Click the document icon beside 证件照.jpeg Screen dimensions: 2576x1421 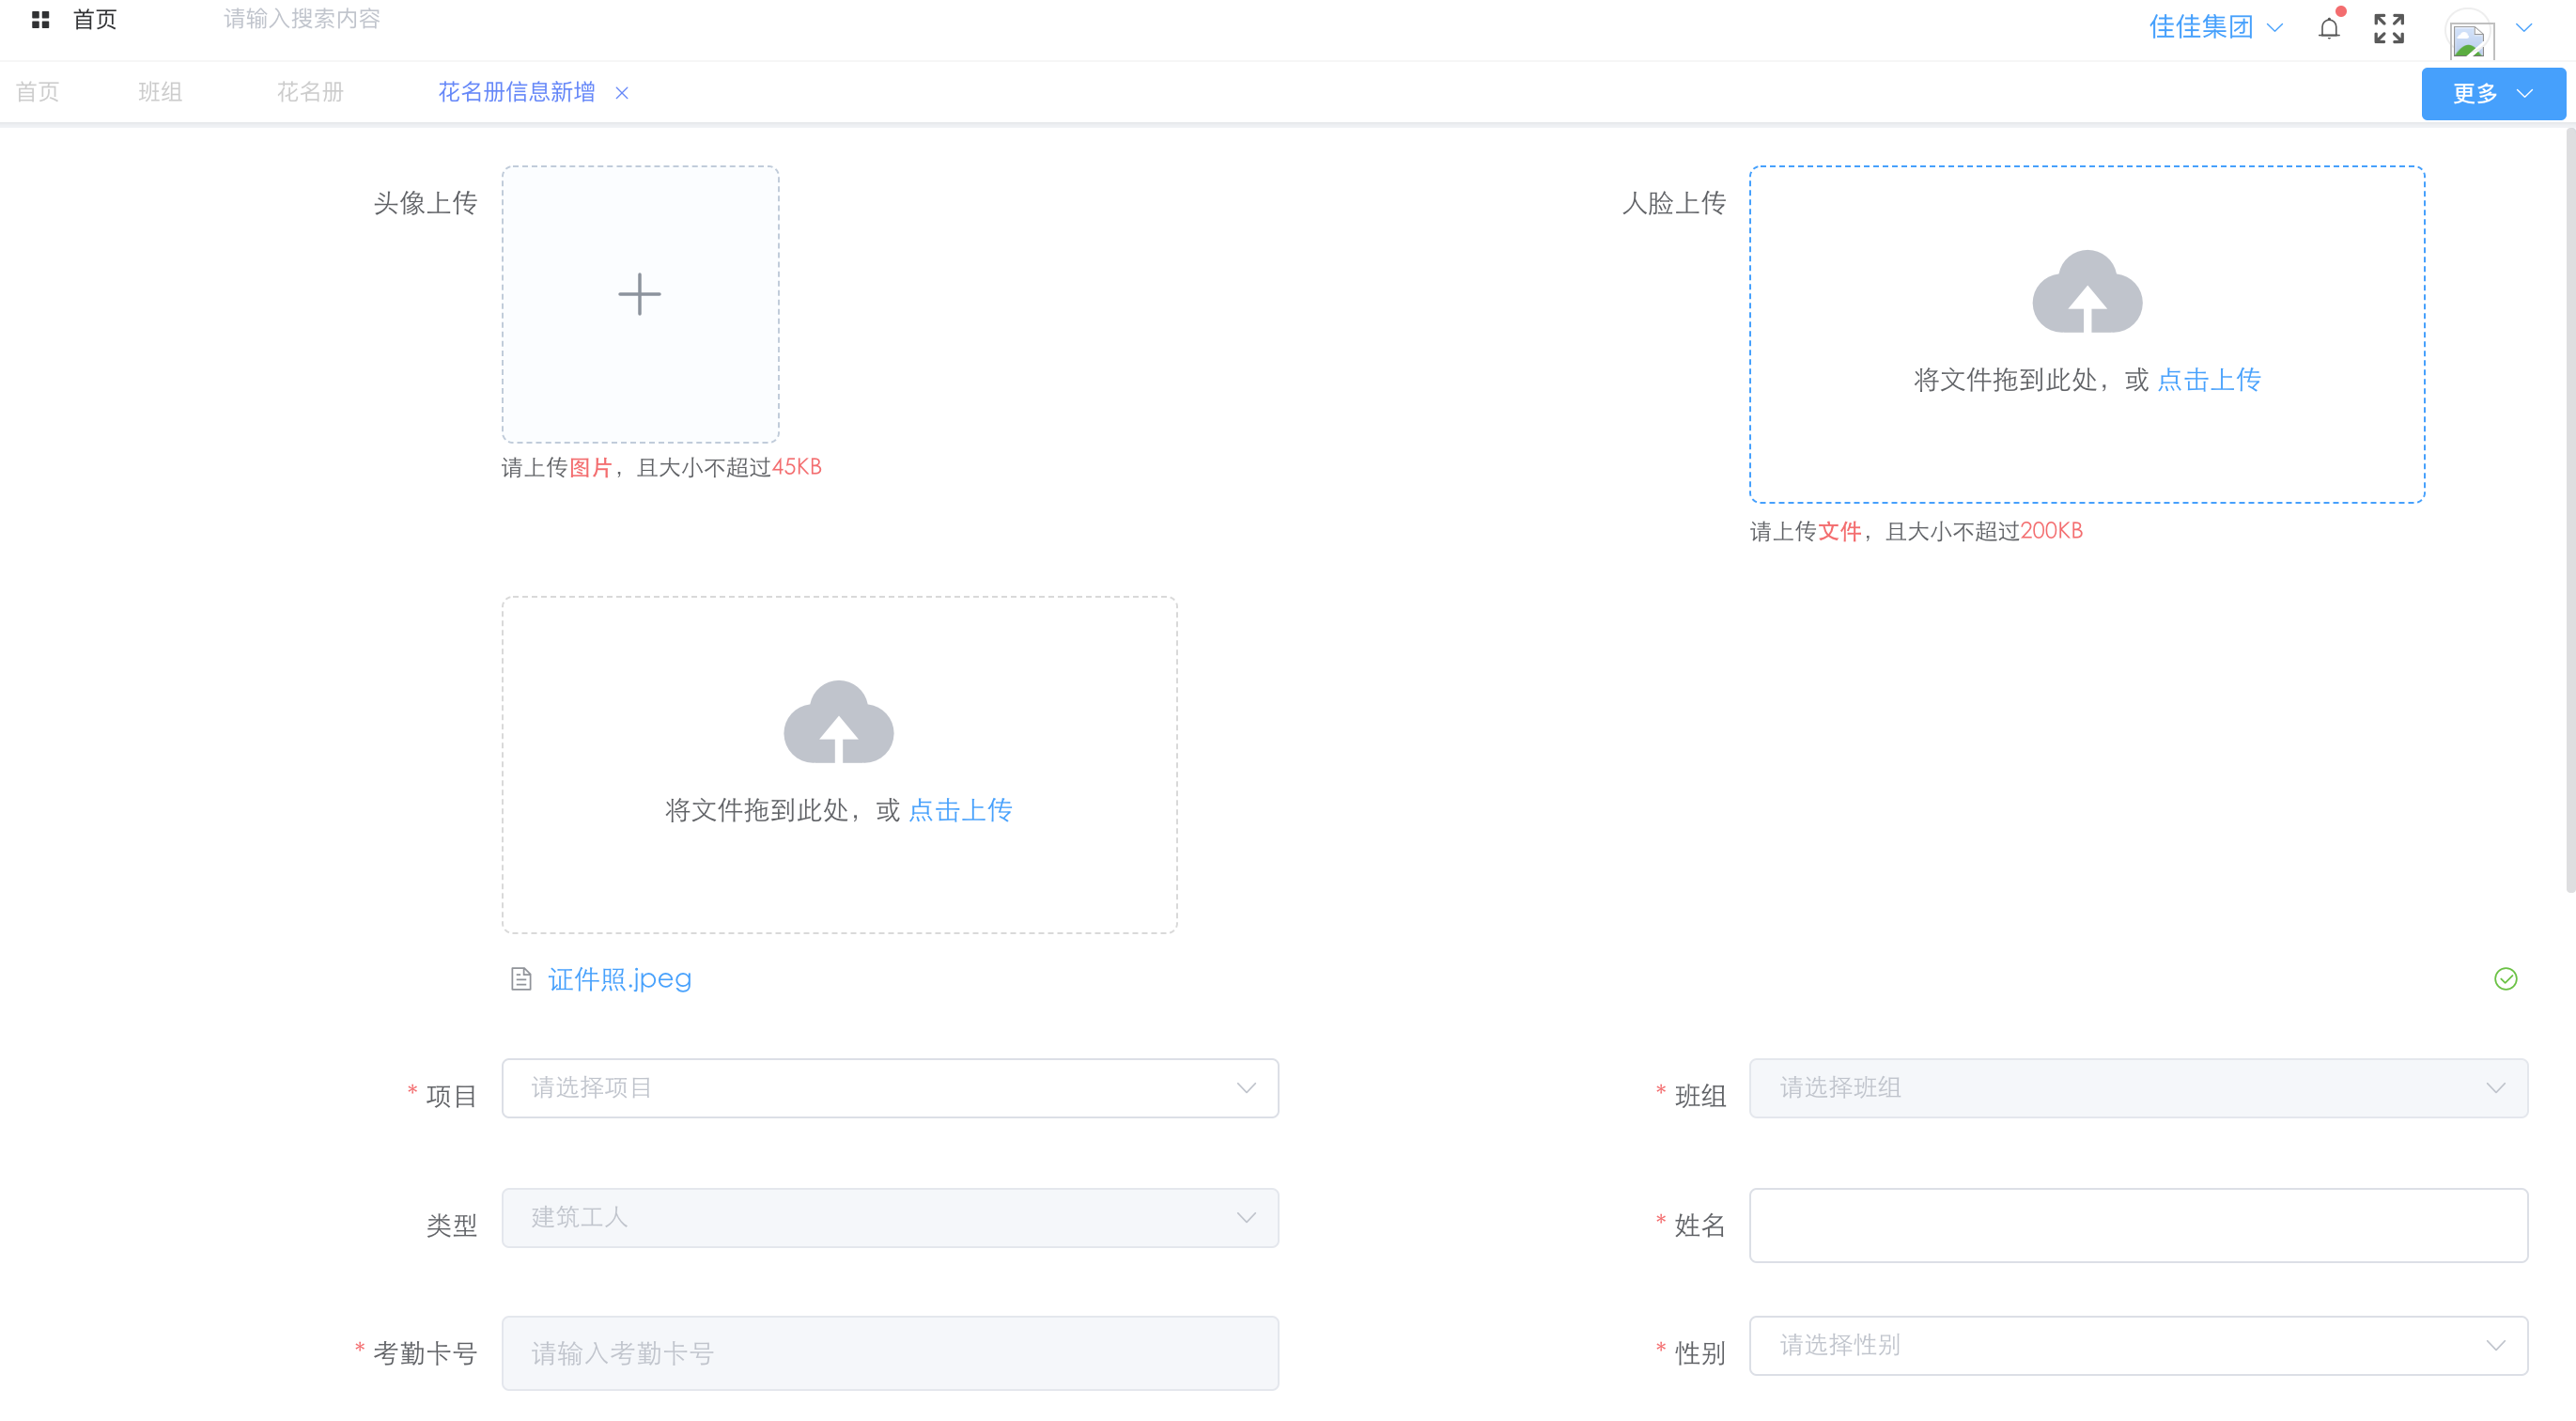pyautogui.click(x=521, y=978)
